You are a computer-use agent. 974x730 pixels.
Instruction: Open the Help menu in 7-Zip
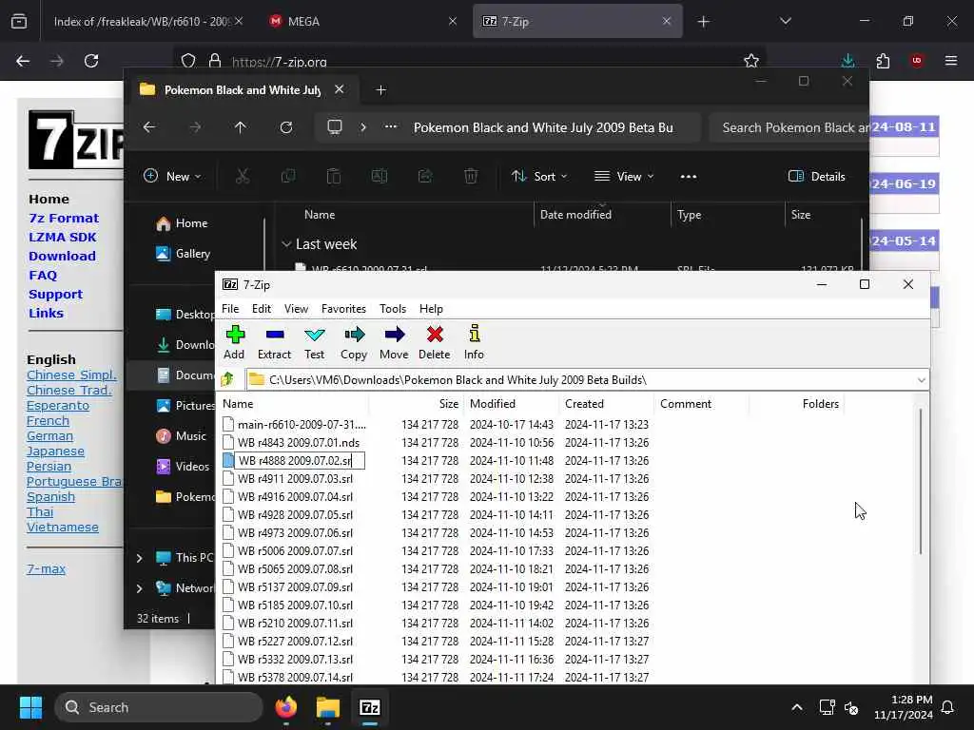coord(431,309)
